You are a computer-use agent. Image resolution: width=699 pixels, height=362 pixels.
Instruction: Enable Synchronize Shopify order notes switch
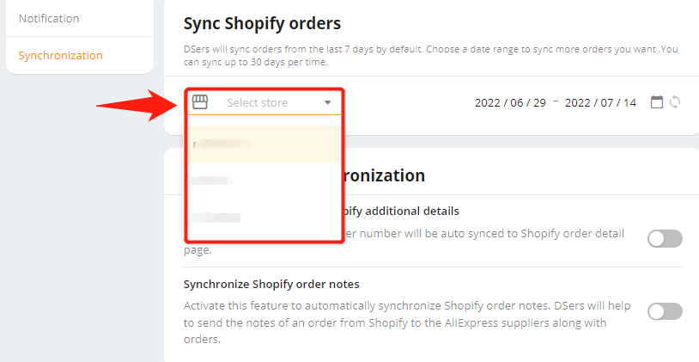(x=665, y=311)
